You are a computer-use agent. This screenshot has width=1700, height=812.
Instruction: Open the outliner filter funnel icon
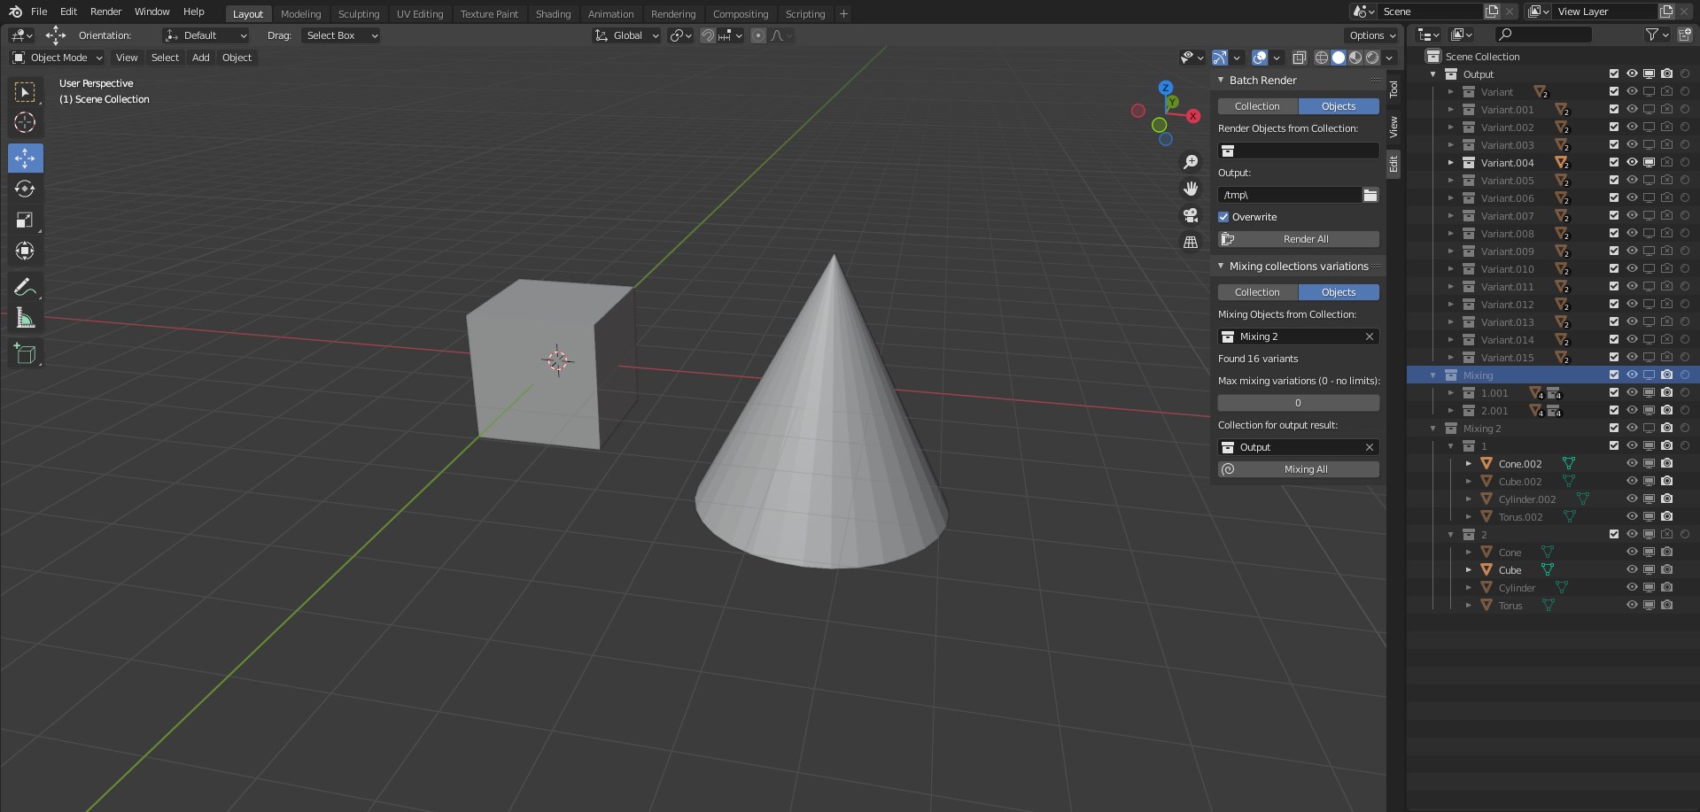[x=1652, y=34]
